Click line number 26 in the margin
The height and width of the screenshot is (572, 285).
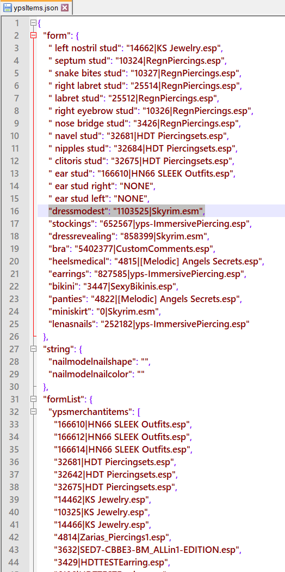14,336
